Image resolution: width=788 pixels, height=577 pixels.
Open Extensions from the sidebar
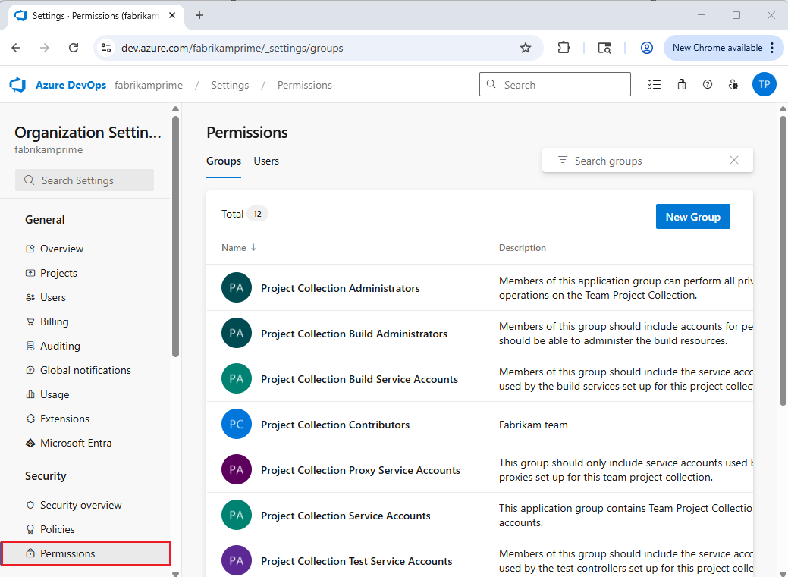click(64, 418)
